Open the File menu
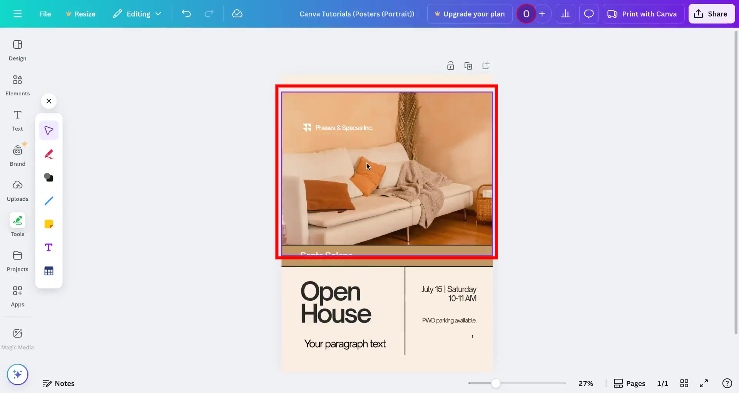Viewport: 739px width, 393px height. coord(45,13)
